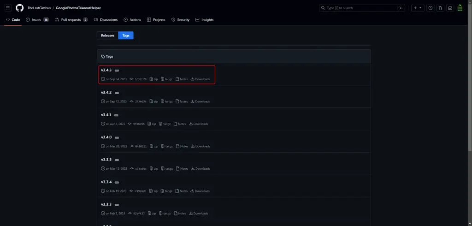Open TheLastGimbus owner link

tap(39, 8)
